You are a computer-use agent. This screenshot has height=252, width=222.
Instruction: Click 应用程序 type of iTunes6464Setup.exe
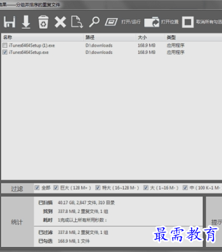click(x=175, y=52)
